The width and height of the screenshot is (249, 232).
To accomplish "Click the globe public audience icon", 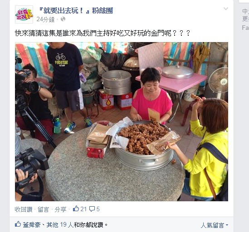I will click(x=63, y=19).
